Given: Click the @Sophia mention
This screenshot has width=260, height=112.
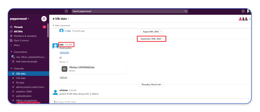Looking at the screenshot, I should click(x=64, y=53).
